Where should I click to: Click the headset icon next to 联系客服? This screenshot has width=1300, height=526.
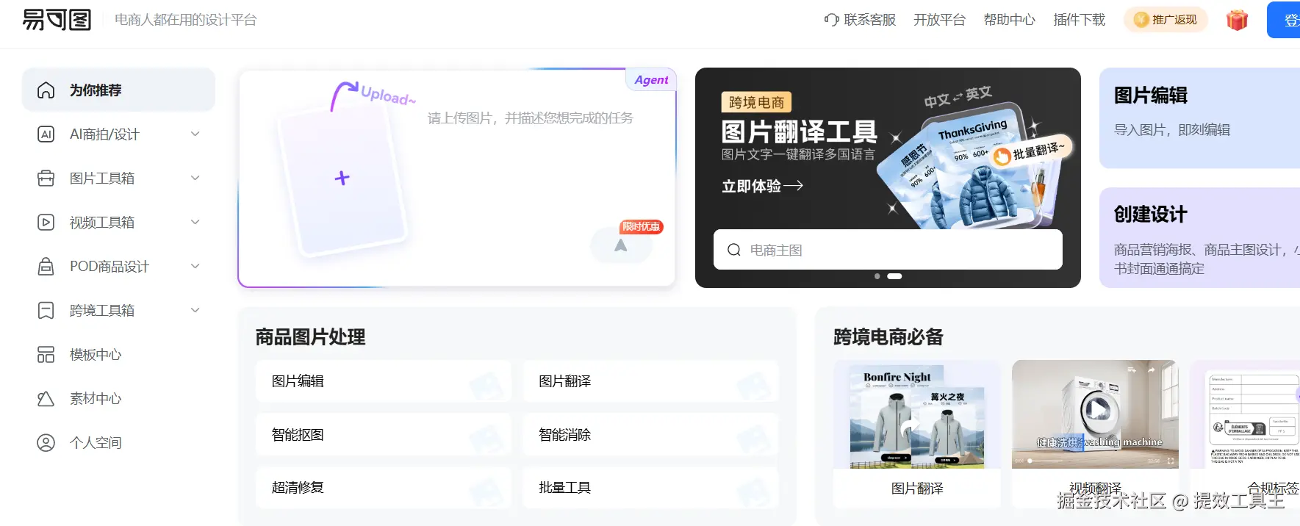[x=831, y=20]
